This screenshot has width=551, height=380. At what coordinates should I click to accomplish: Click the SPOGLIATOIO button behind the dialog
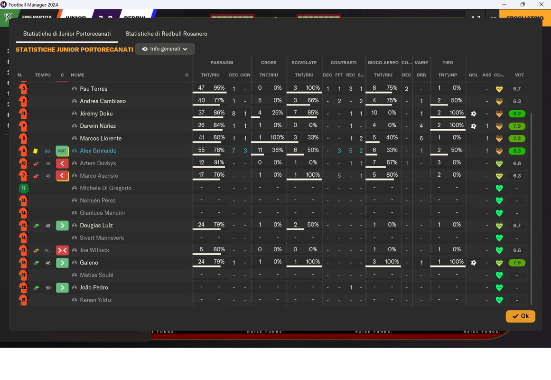[x=524, y=17]
